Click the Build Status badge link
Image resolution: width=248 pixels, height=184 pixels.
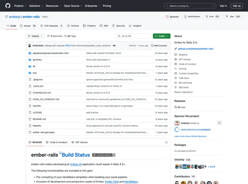coord(75,155)
